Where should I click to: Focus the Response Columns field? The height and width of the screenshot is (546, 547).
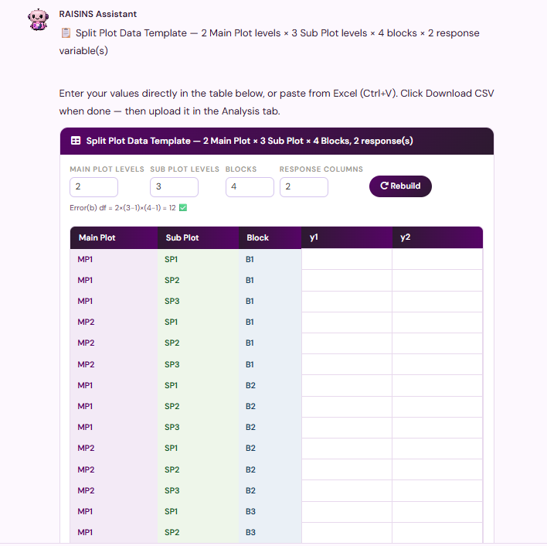pyautogui.click(x=304, y=187)
